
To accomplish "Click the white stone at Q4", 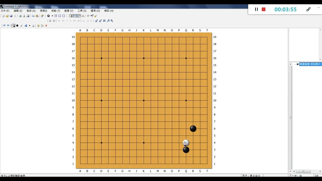I will [186, 143].
